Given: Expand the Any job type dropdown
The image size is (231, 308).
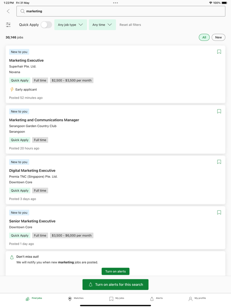Looking at the screenshot, I should pyautogui.click(x=71, y=25).
